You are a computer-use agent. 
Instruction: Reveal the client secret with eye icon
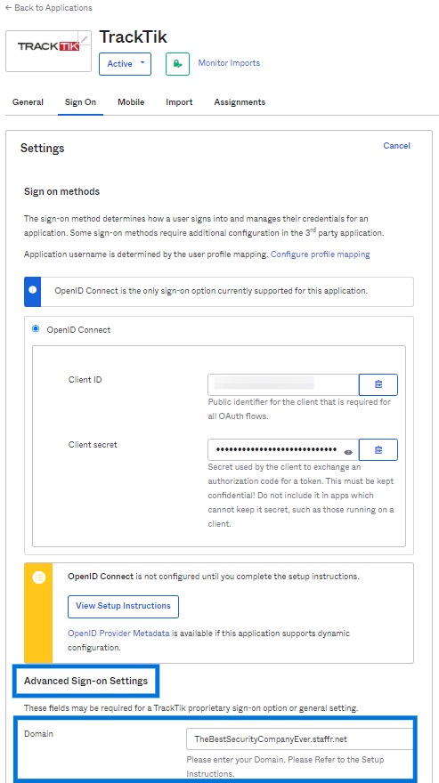(x=348, y=452)
